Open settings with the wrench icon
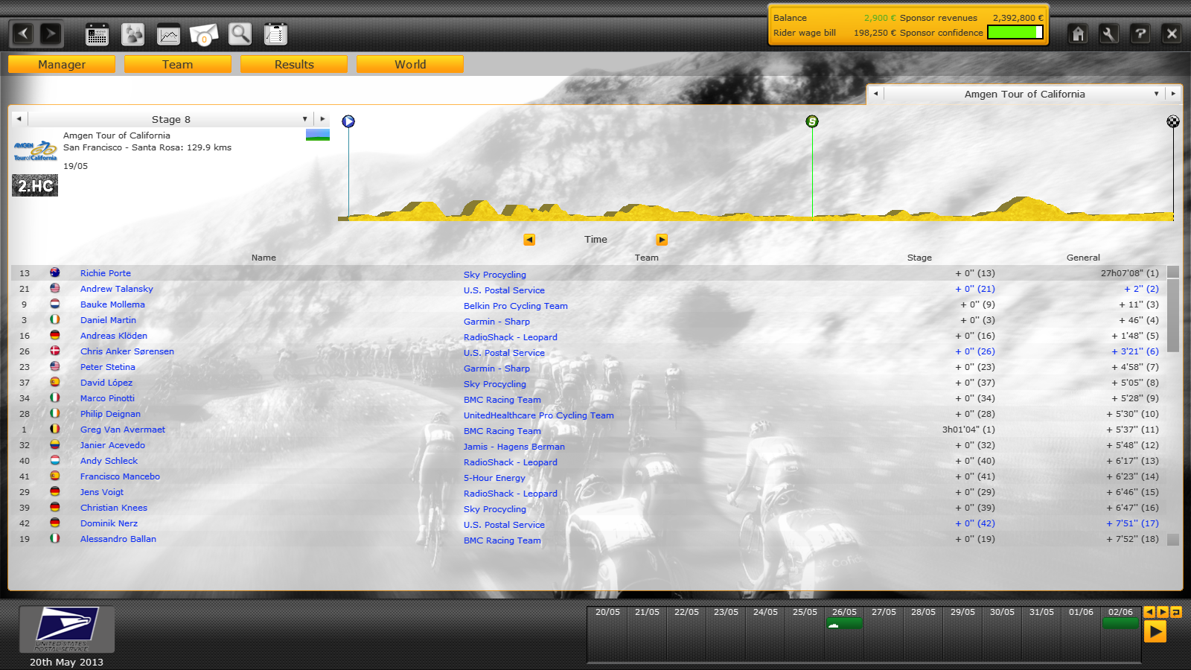The height and width of the screenshot is (670, 1191). tap(1109, 33)
